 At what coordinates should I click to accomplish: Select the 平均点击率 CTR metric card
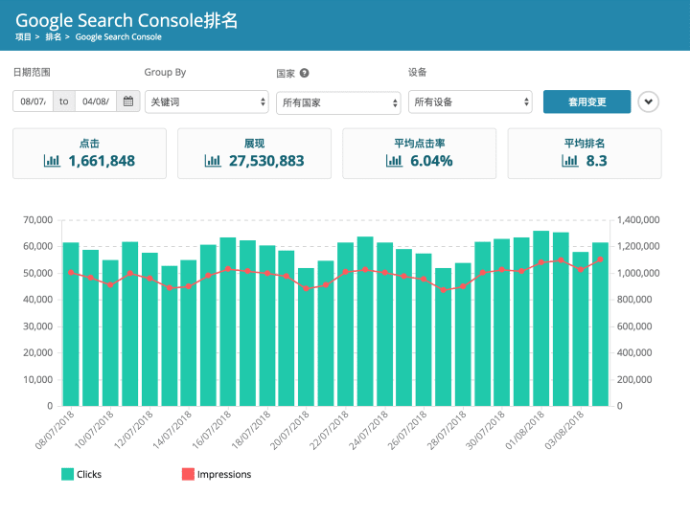[420, 153]
